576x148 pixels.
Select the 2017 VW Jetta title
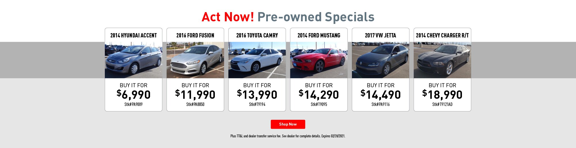pyautogui.click(x=380, y=35)
